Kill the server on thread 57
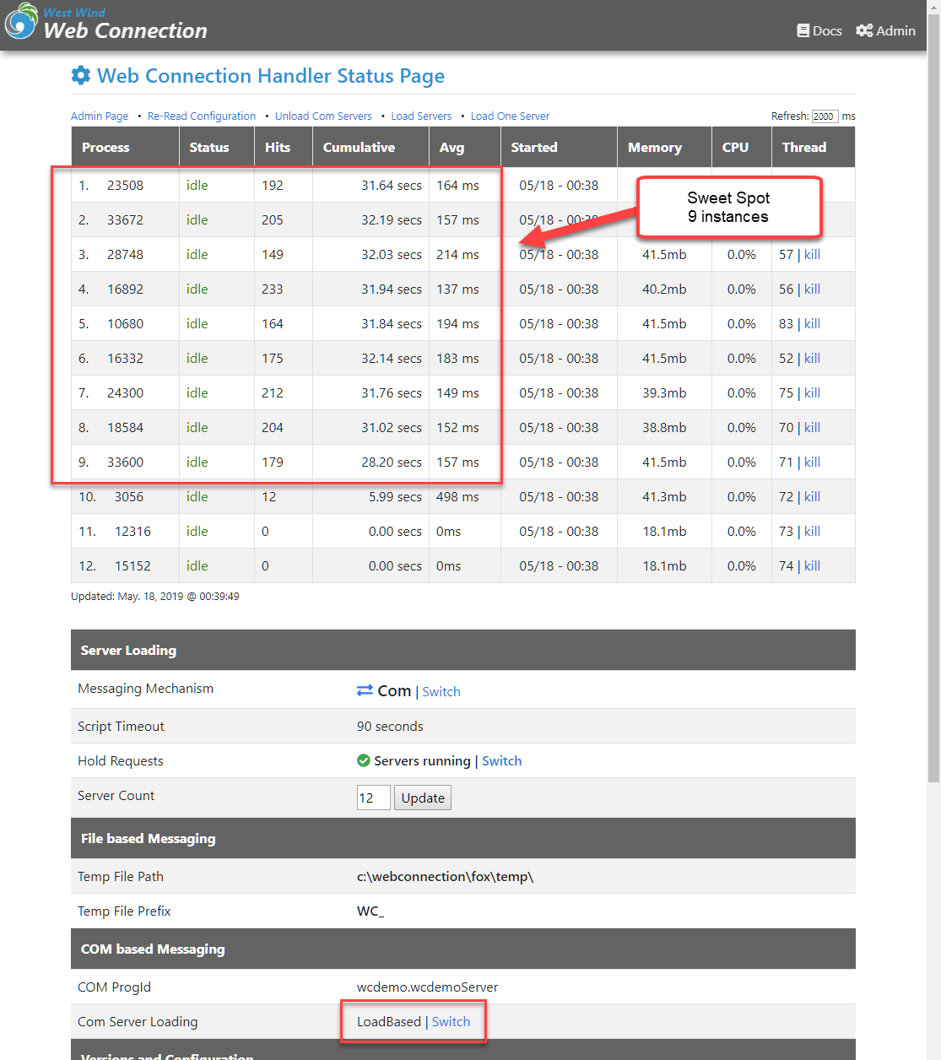Screen dimensions: 941x1060 pos(812,254)
